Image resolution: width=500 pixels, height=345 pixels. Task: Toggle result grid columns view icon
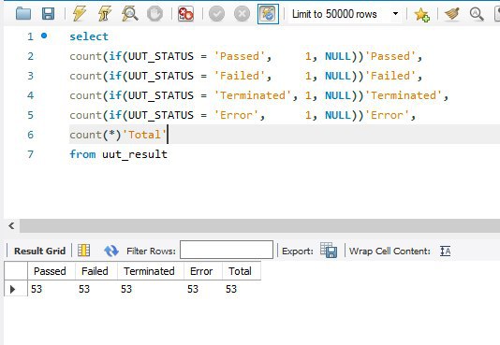(x=84, y=251)
